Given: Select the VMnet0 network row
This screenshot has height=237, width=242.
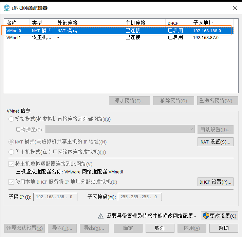Looking at the screenshot, I should [x=119, y=31].
